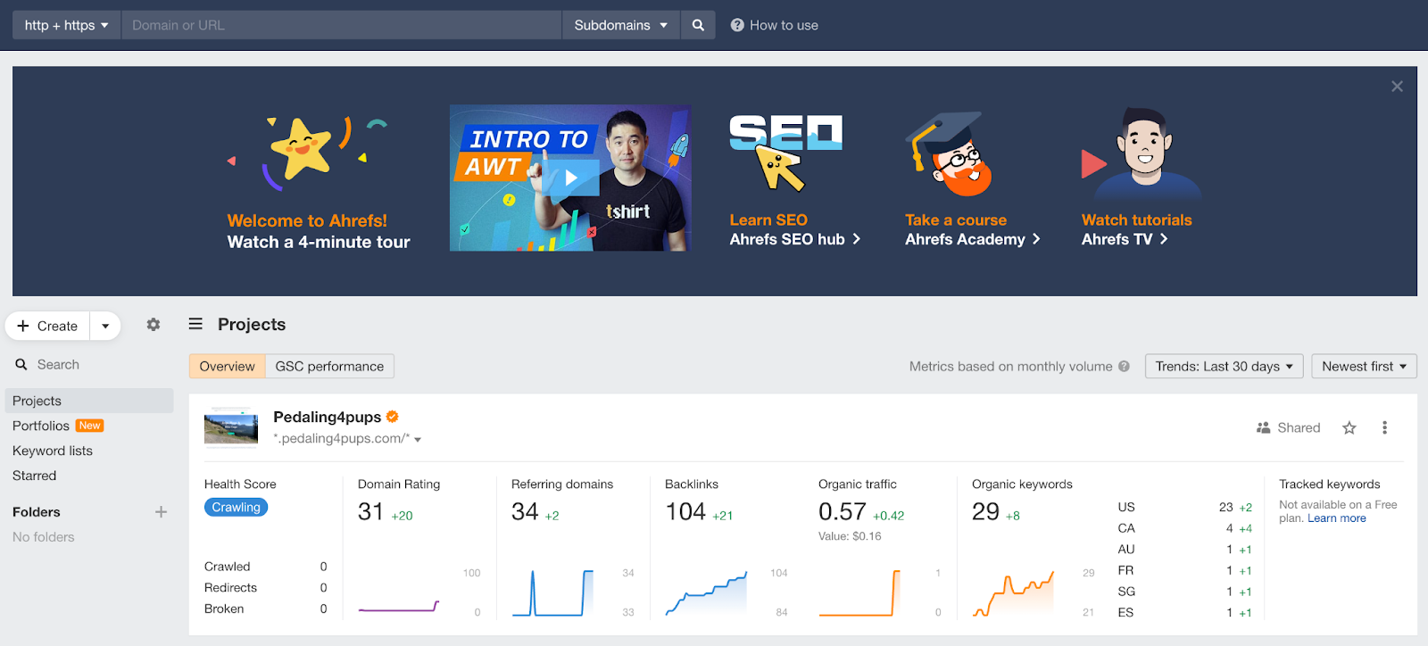
Task: Click the Broken count row
Action: [x=265, y=609]
